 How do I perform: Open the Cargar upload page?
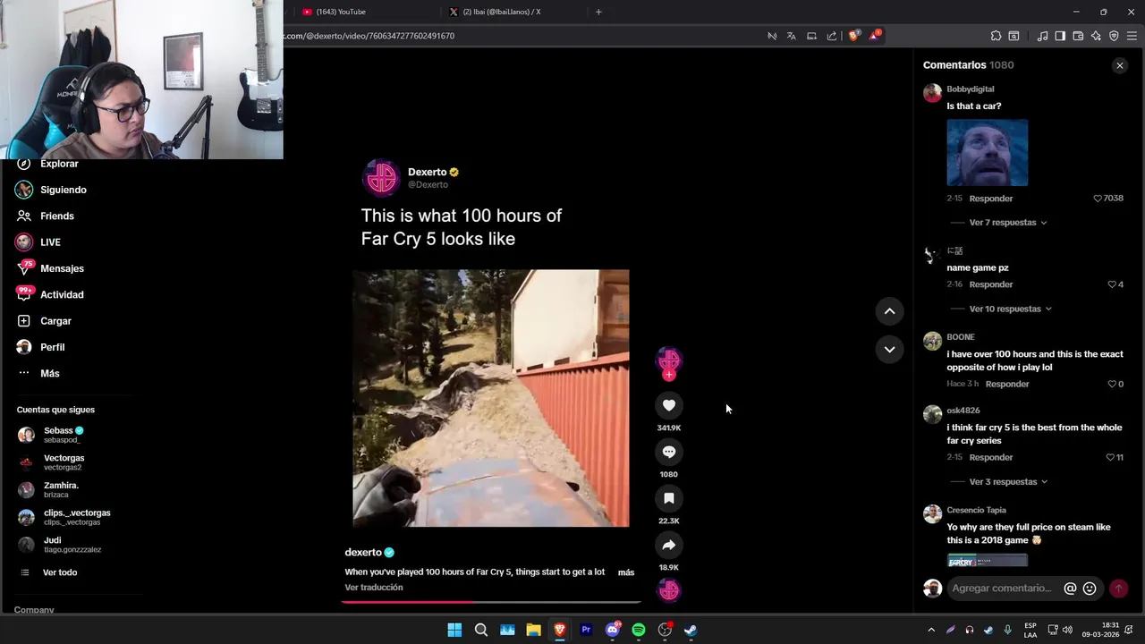tap(45, 320)
